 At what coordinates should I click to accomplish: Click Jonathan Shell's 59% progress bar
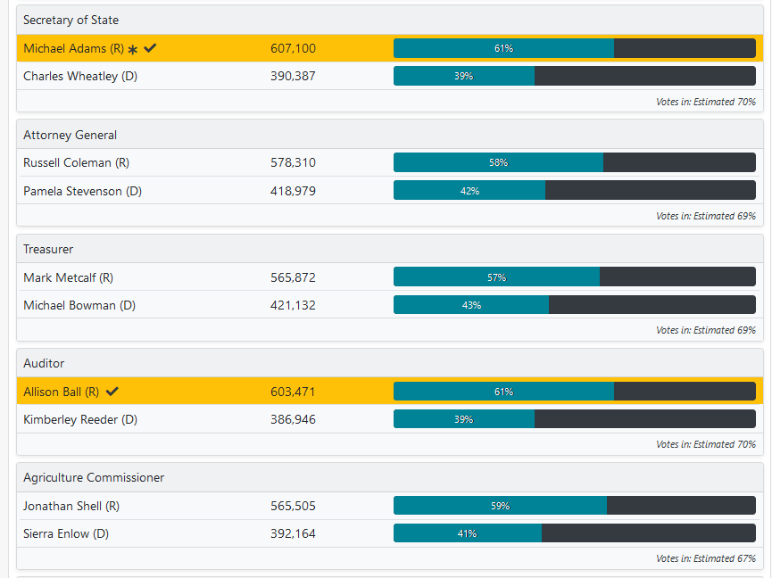575,505
